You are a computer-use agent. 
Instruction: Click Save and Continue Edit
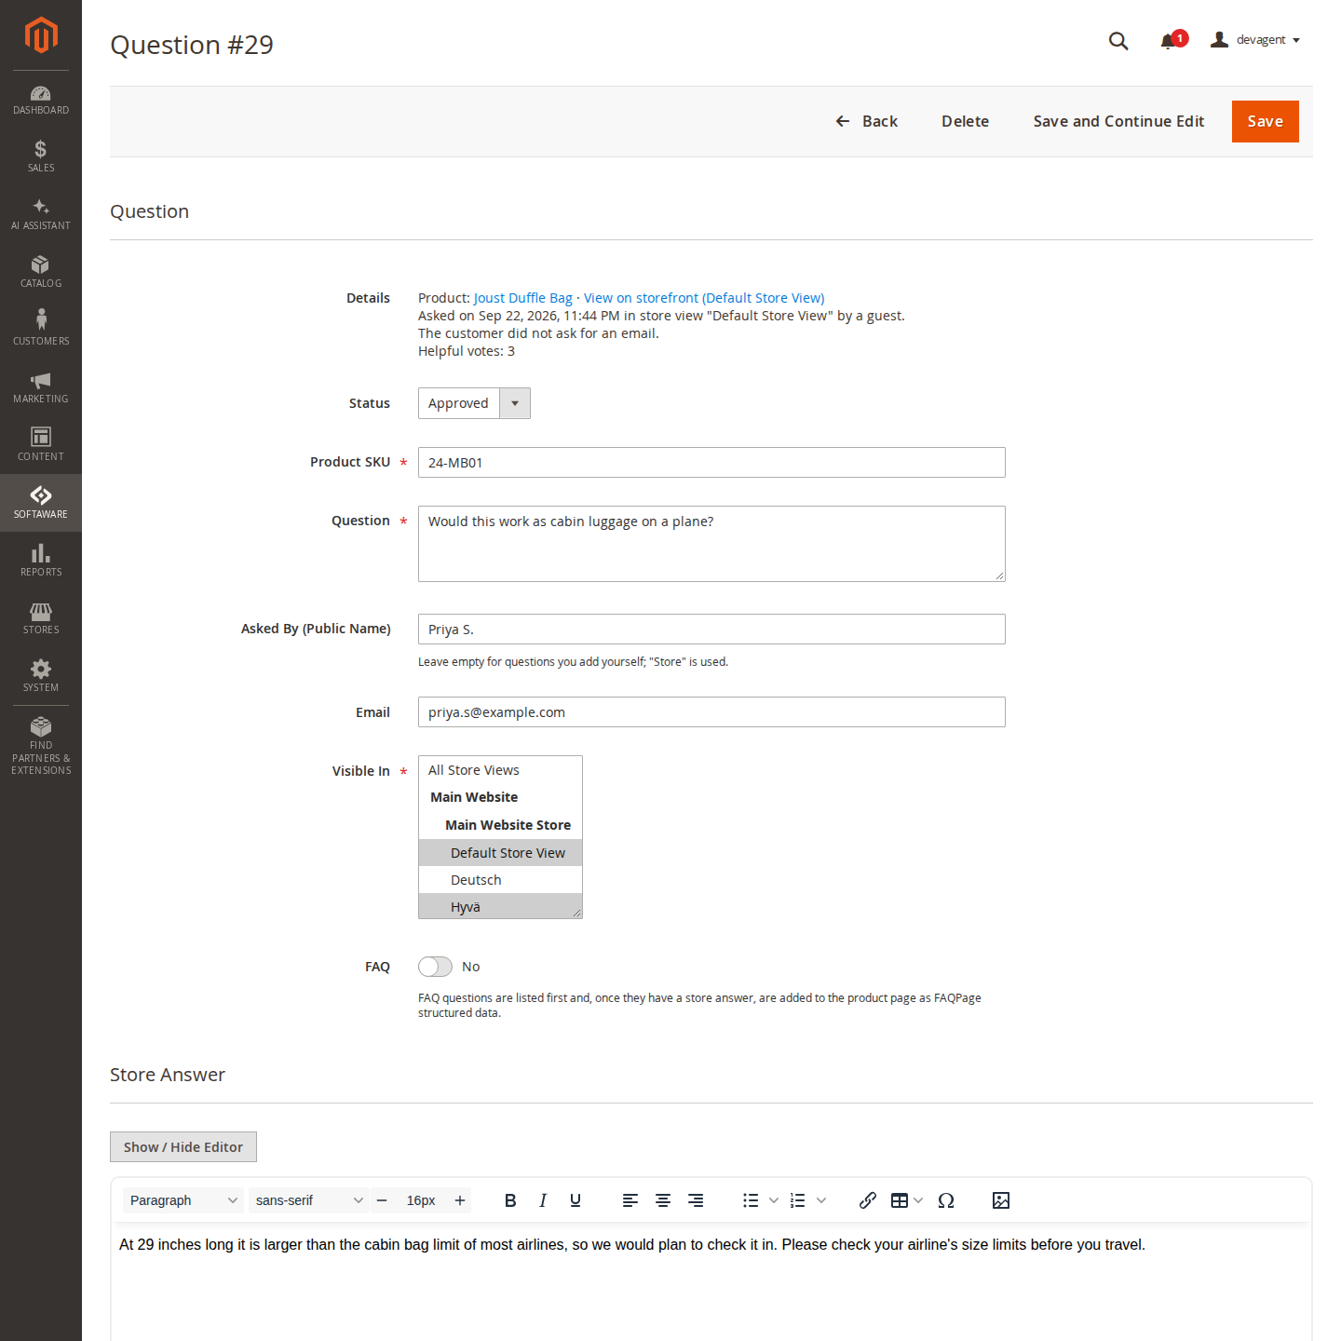(1118, 121)
